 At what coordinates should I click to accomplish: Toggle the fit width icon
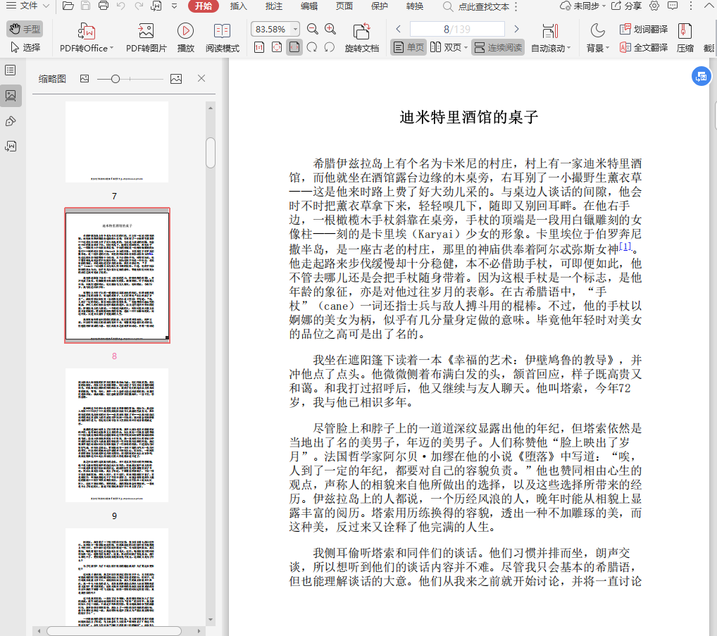[294, 47]
